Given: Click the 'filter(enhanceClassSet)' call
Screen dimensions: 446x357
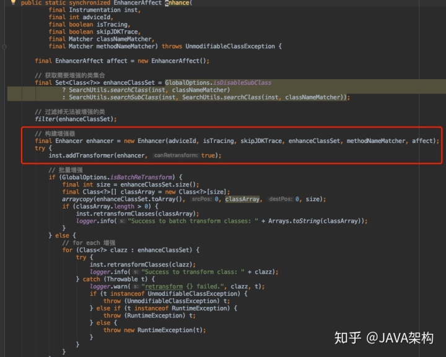Looking at the screenshot, I should (75, 119).
